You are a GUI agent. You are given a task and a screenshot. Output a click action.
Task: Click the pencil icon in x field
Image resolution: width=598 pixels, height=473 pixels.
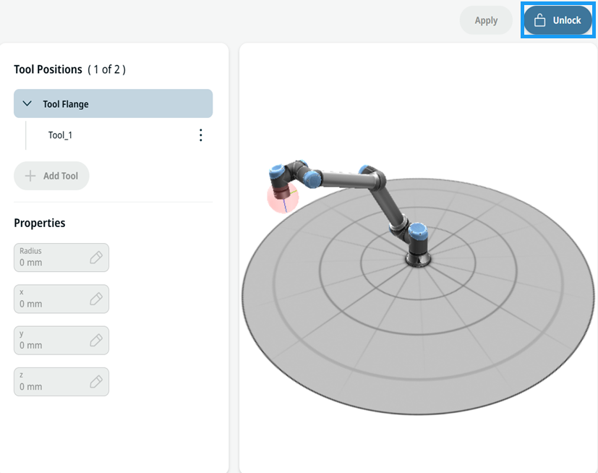[96, 299]
